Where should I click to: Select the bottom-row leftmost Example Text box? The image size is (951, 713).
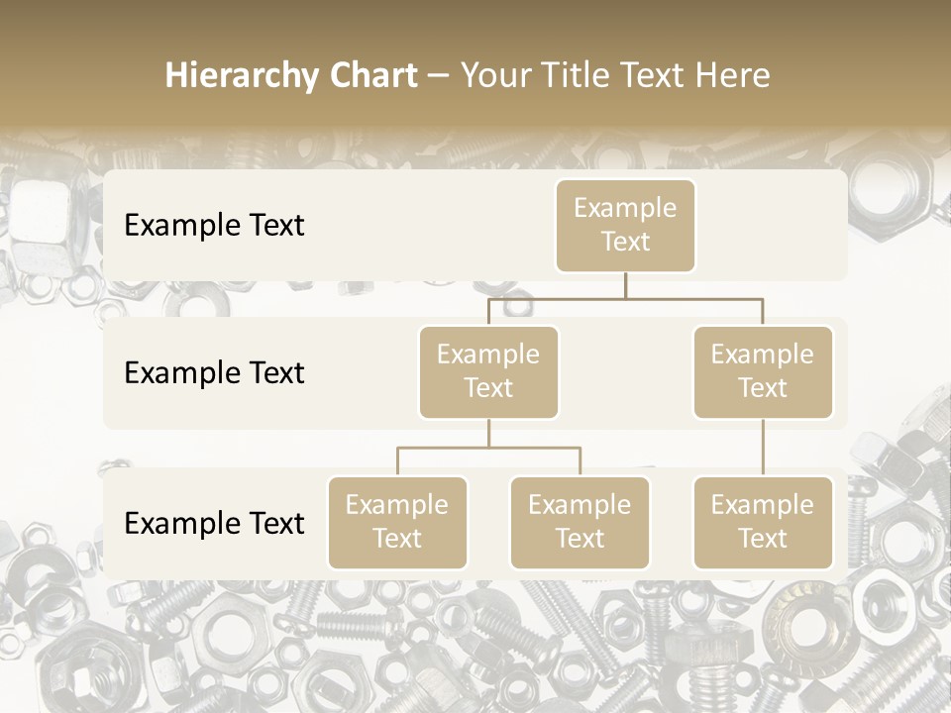pyautogui.click(x=396, y=522)
